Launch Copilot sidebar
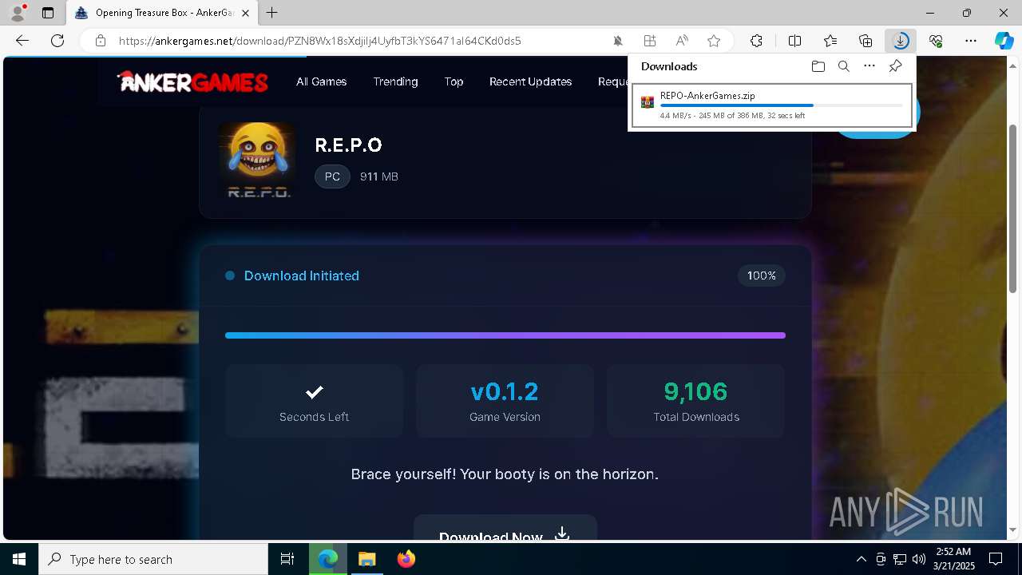The height and width of the screenshot is (575, 1022). pyautogui.click(x=1004, y=41)
